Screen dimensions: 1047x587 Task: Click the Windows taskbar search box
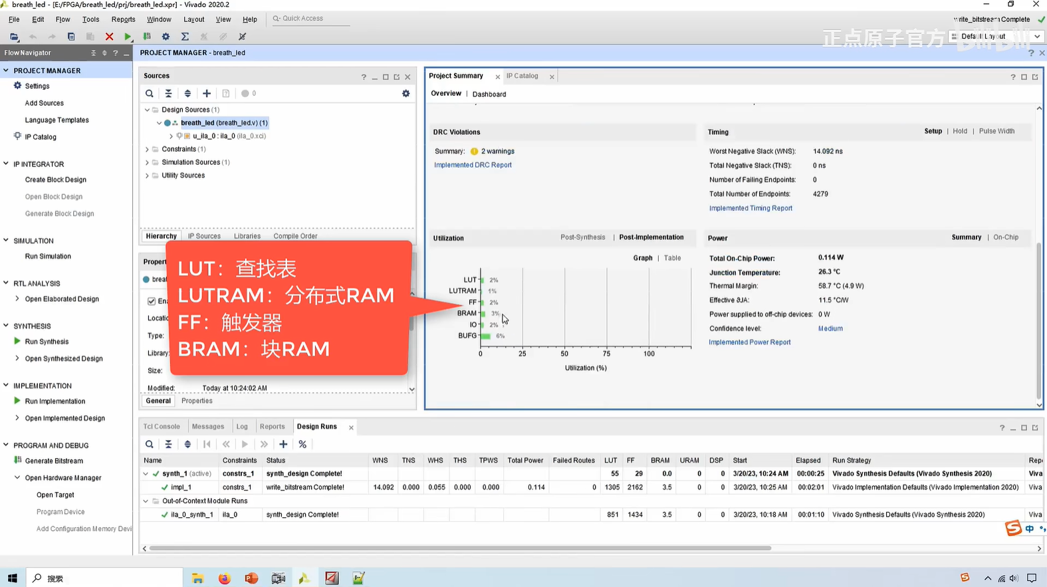[104, 578]
